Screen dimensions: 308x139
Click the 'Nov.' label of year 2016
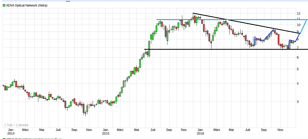[280, 130]
